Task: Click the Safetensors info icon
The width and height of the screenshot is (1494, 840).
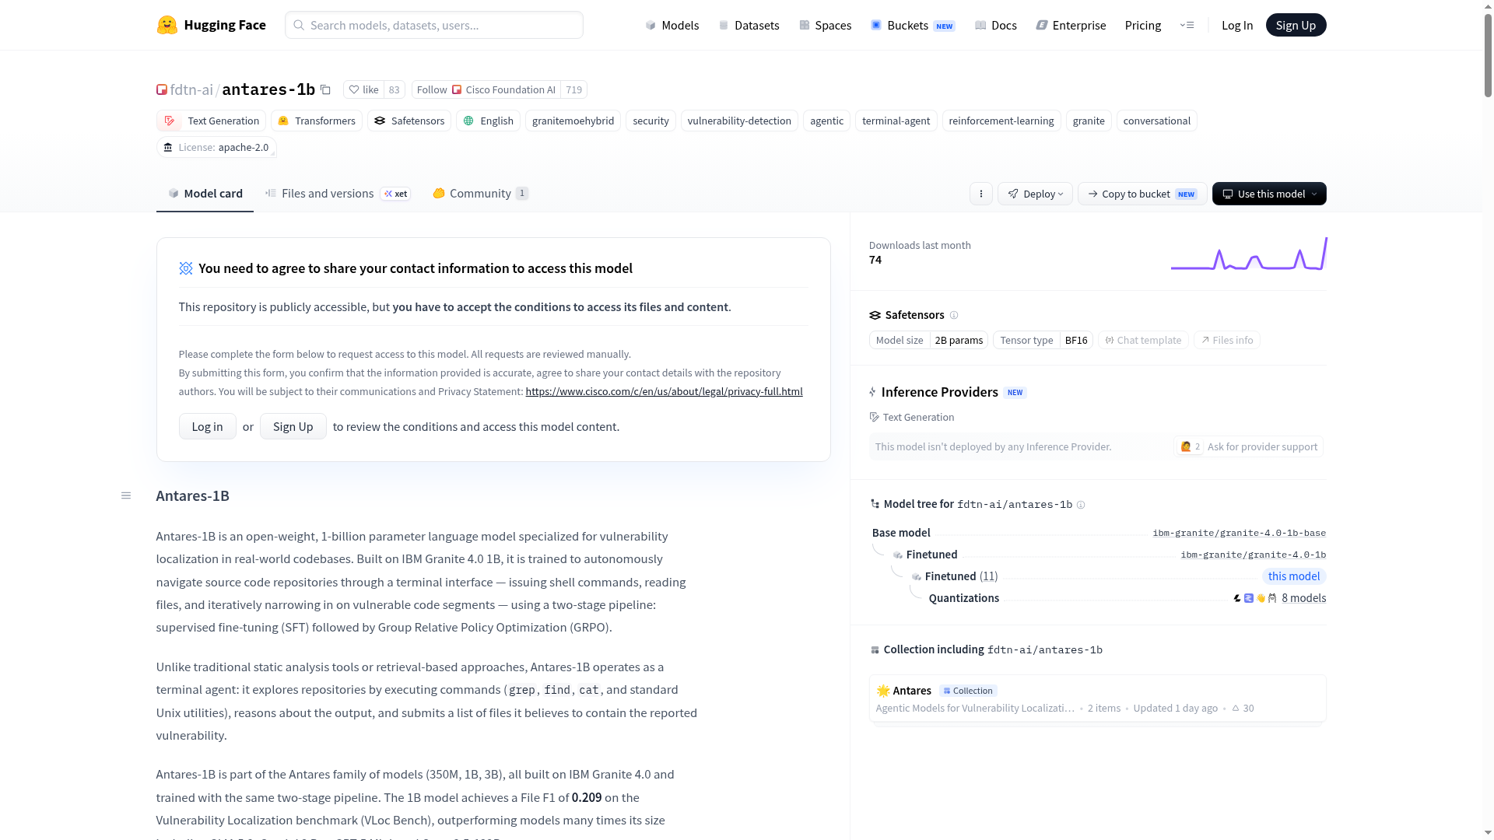Action: click(954, 315)
